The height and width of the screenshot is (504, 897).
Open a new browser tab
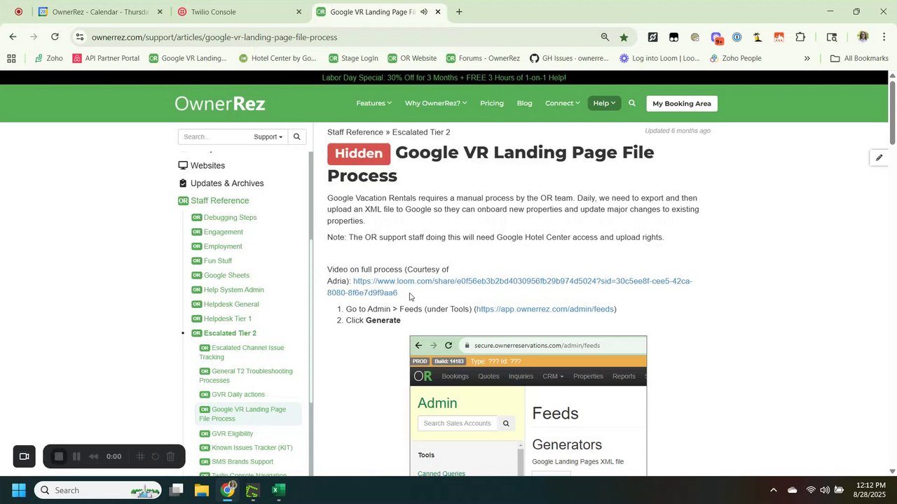click(459, 12)
